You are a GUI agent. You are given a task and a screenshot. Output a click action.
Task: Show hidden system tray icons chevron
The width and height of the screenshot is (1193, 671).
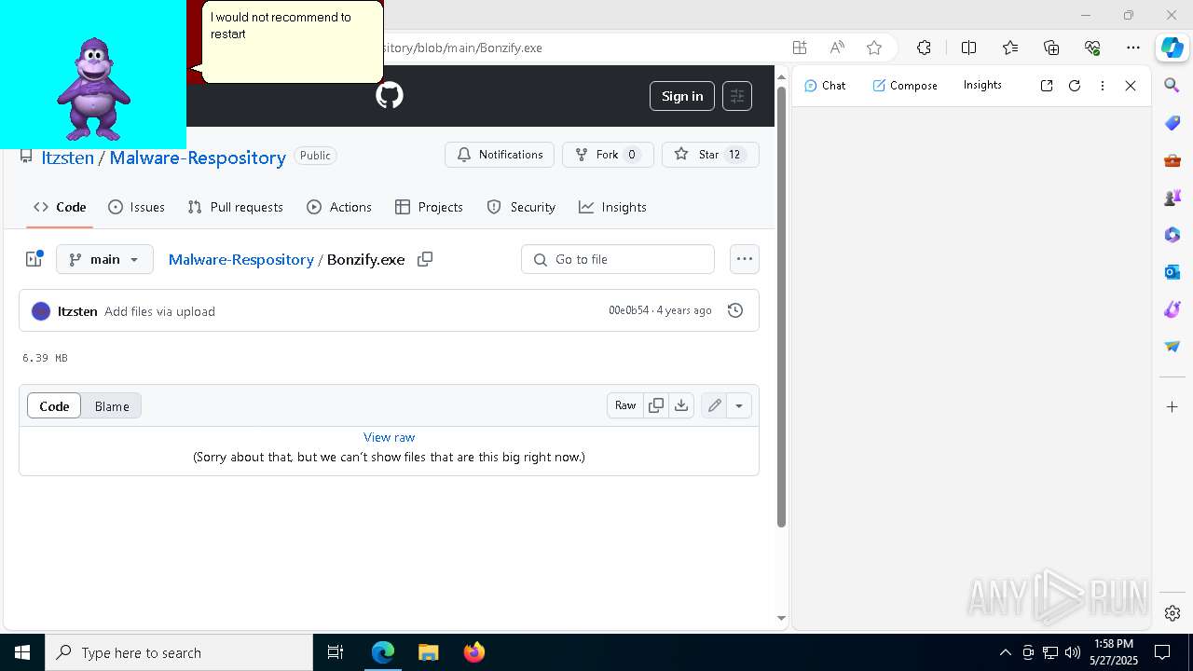coord(1005,652)
